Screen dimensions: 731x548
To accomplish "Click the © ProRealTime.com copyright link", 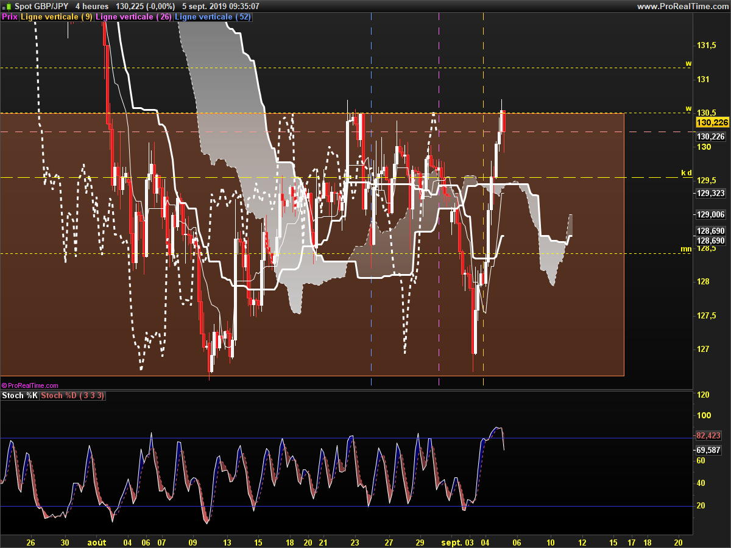I will coord(30,385).
